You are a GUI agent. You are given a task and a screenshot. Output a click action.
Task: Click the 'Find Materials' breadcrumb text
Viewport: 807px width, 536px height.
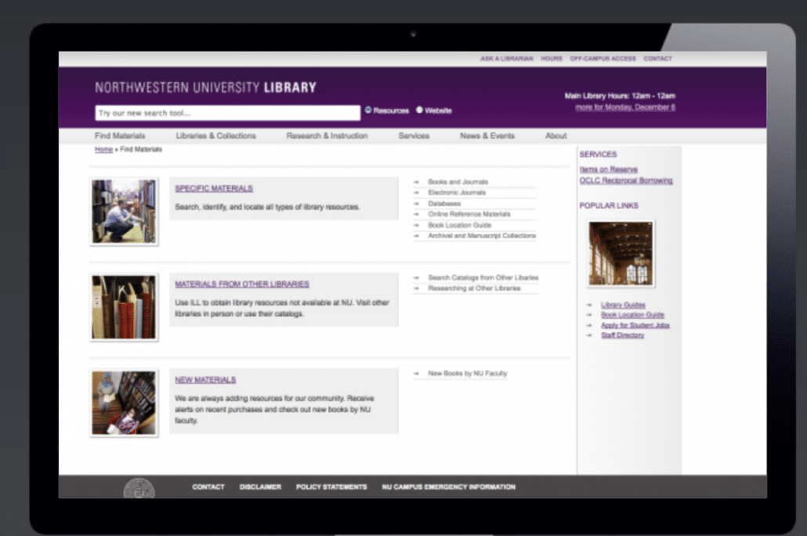(141, 150)
